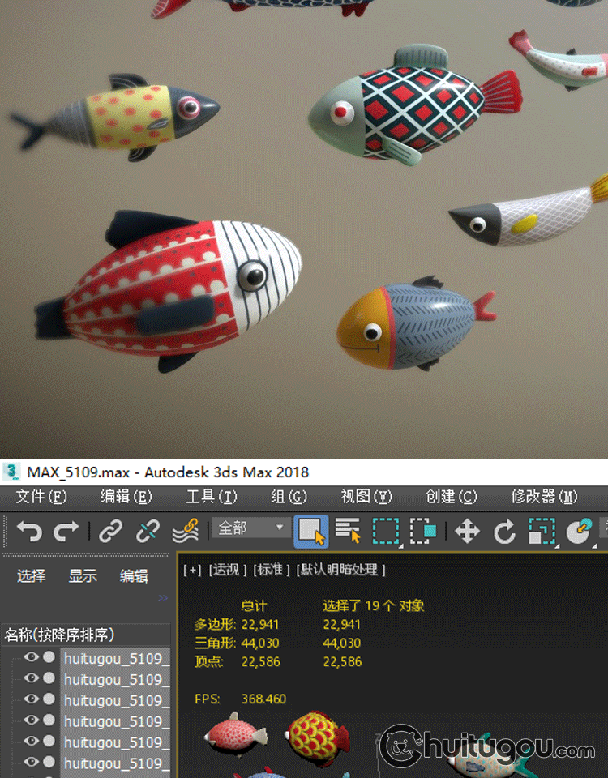Activate the Select and Place tool

(580, 532)
